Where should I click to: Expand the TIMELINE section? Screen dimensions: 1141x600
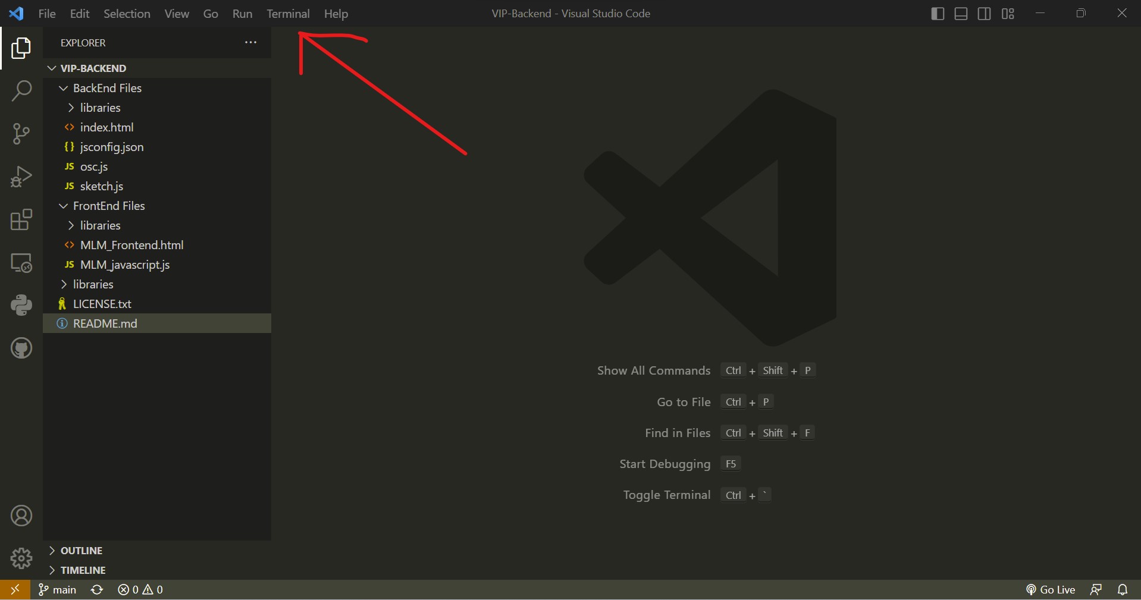pos(157,570)
